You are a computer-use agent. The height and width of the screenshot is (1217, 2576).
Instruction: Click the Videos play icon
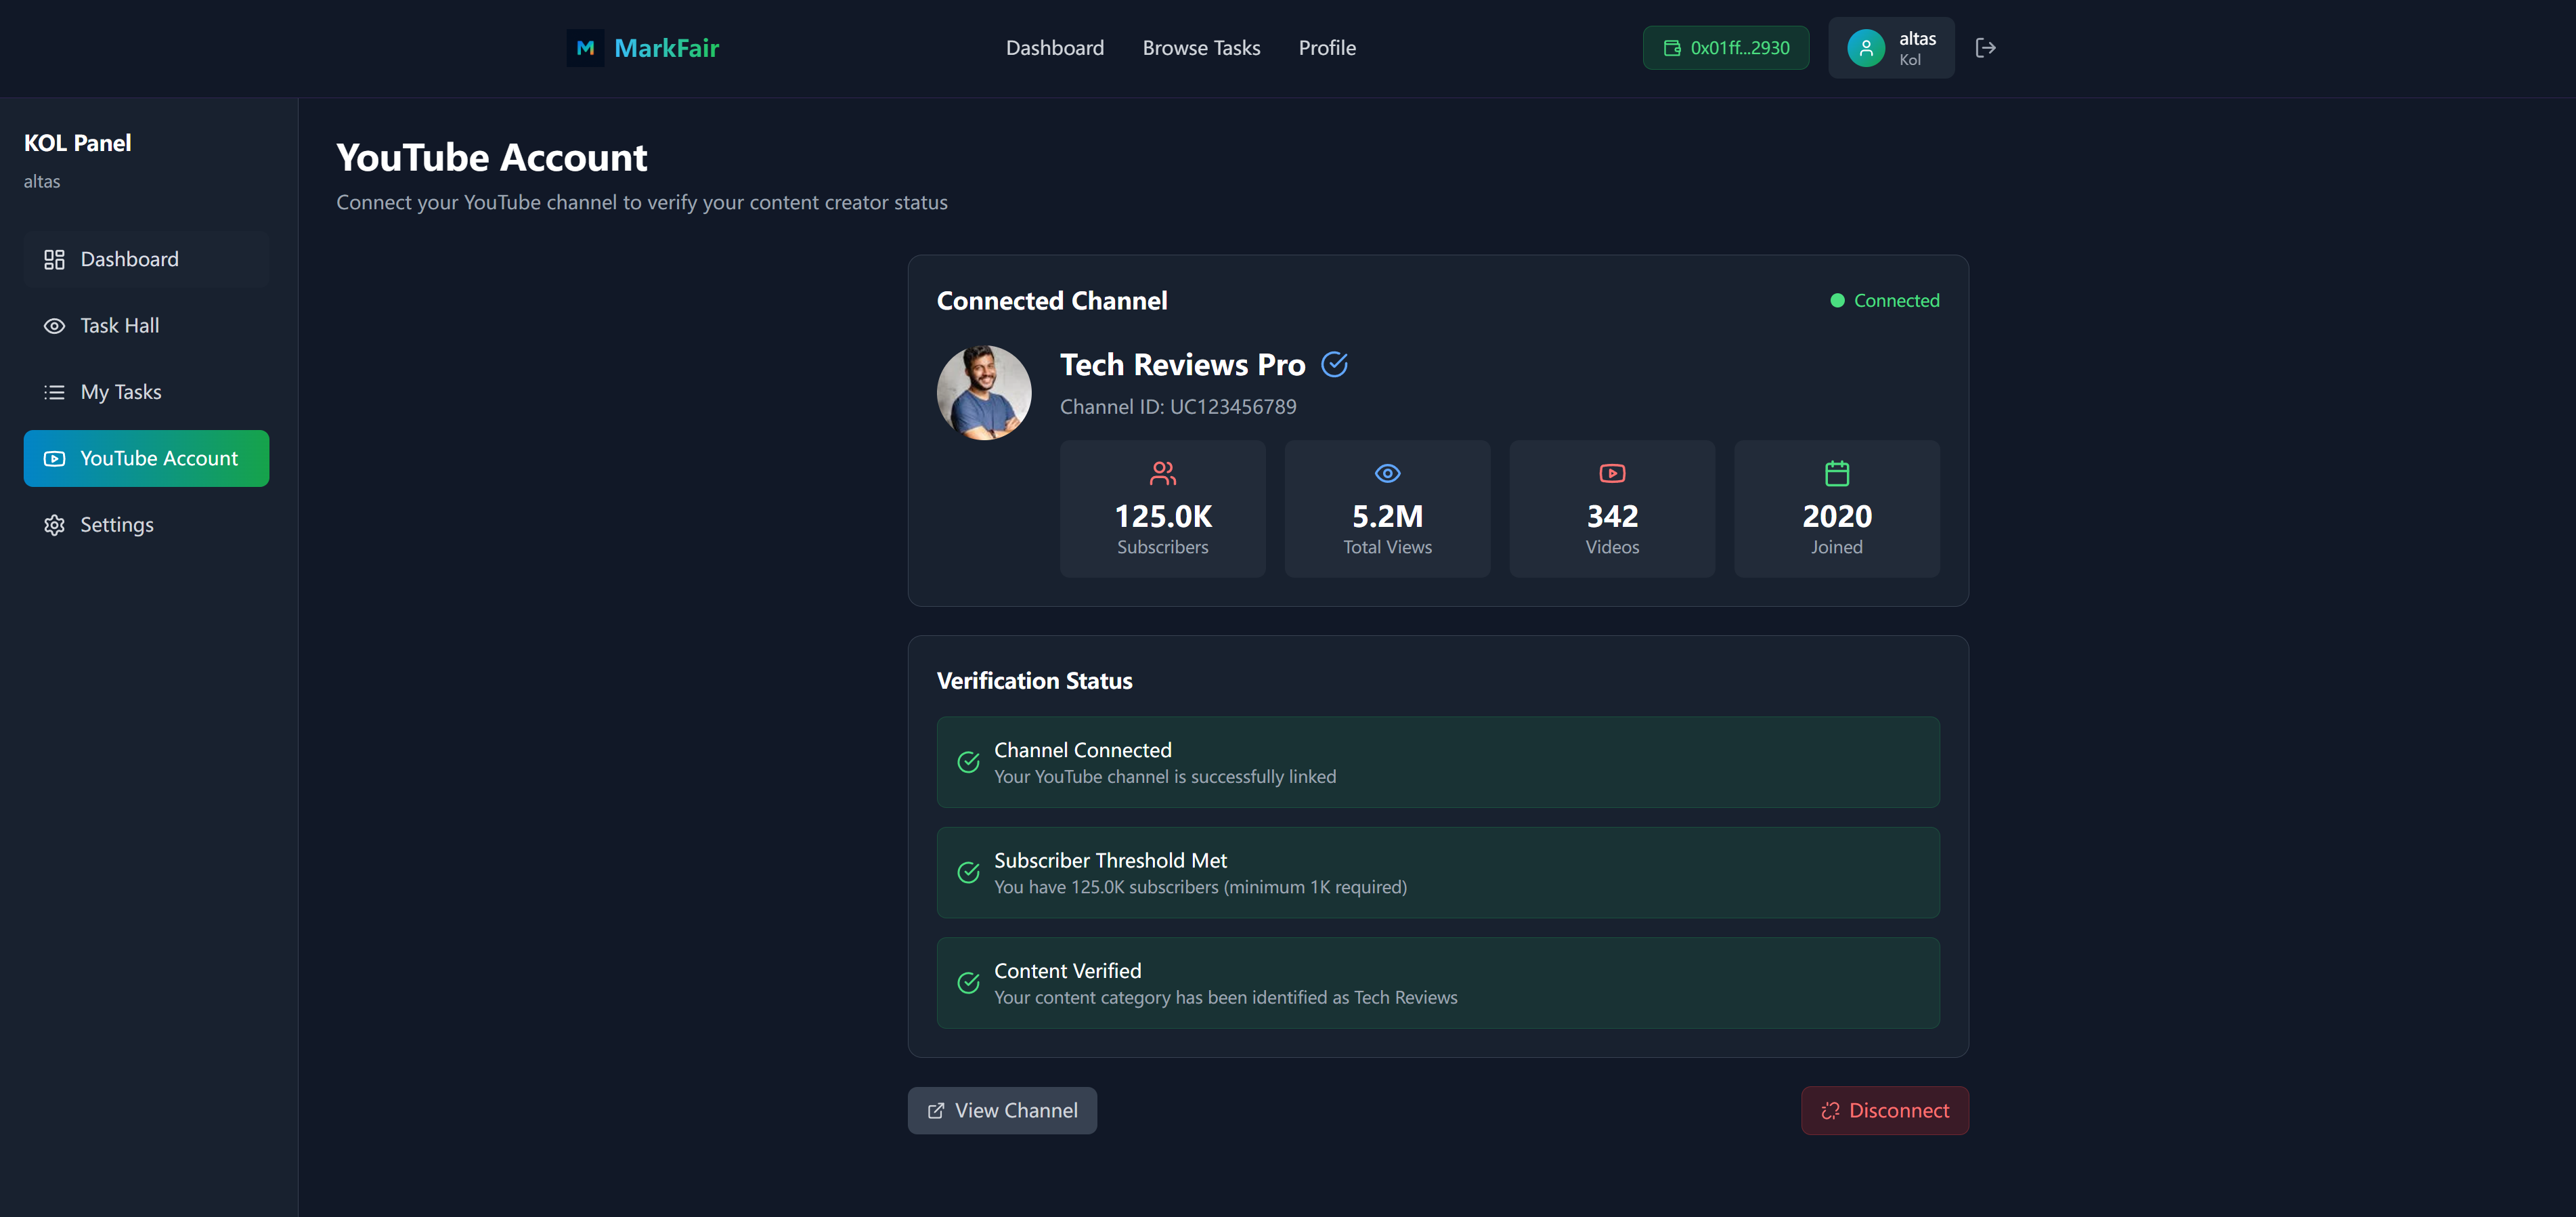click(x=1612, y=473)
